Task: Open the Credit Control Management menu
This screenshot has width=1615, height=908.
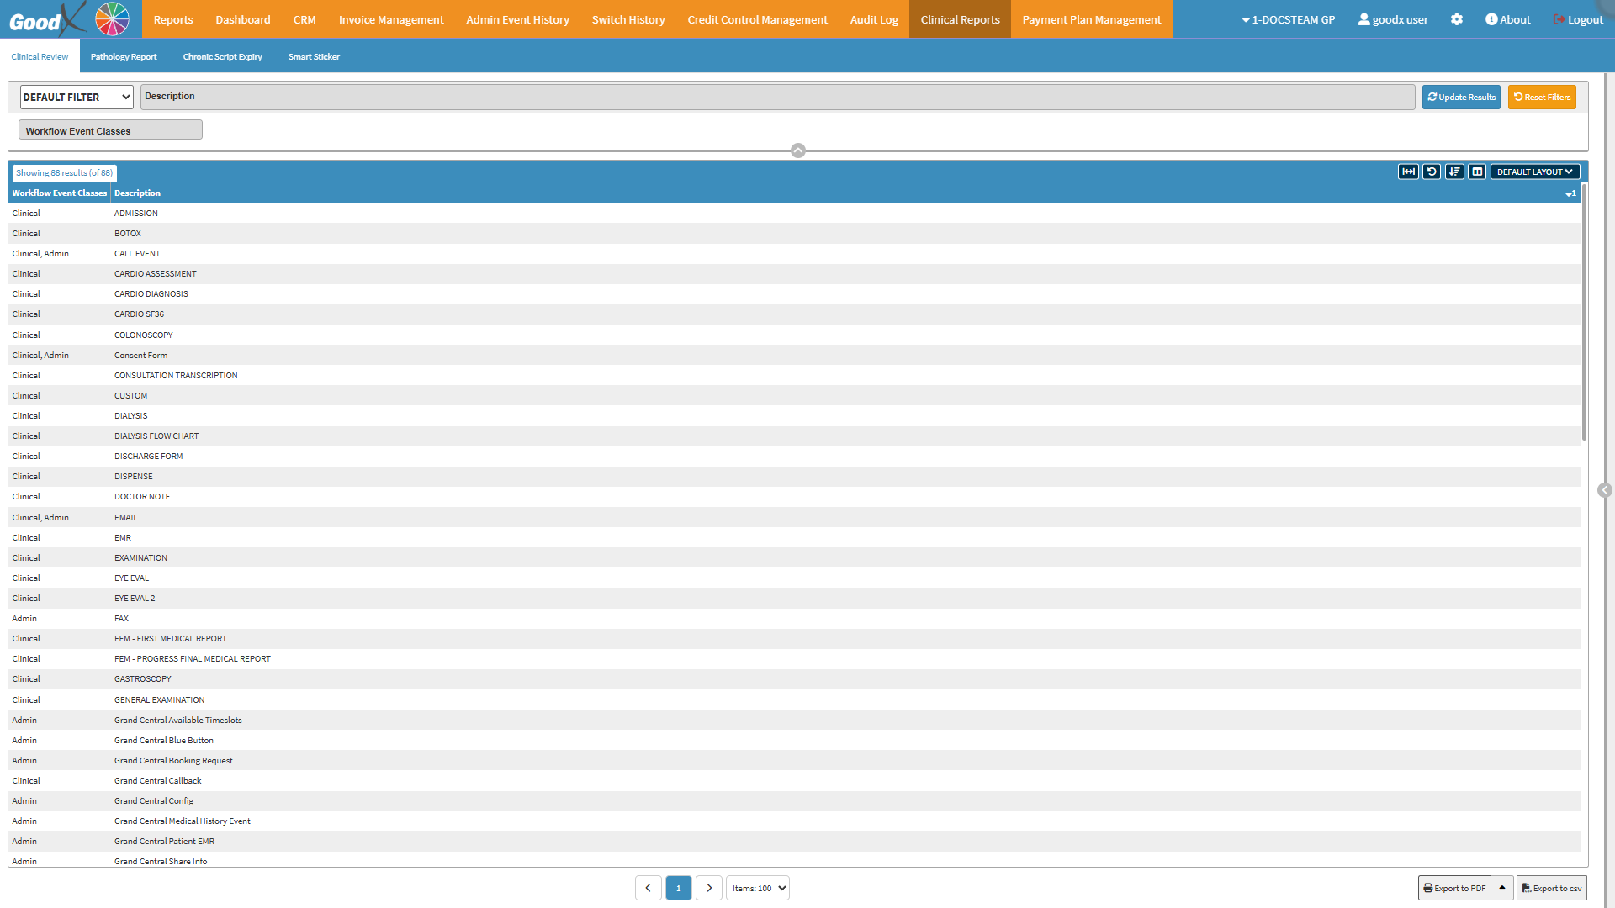Action: [757, 19]
